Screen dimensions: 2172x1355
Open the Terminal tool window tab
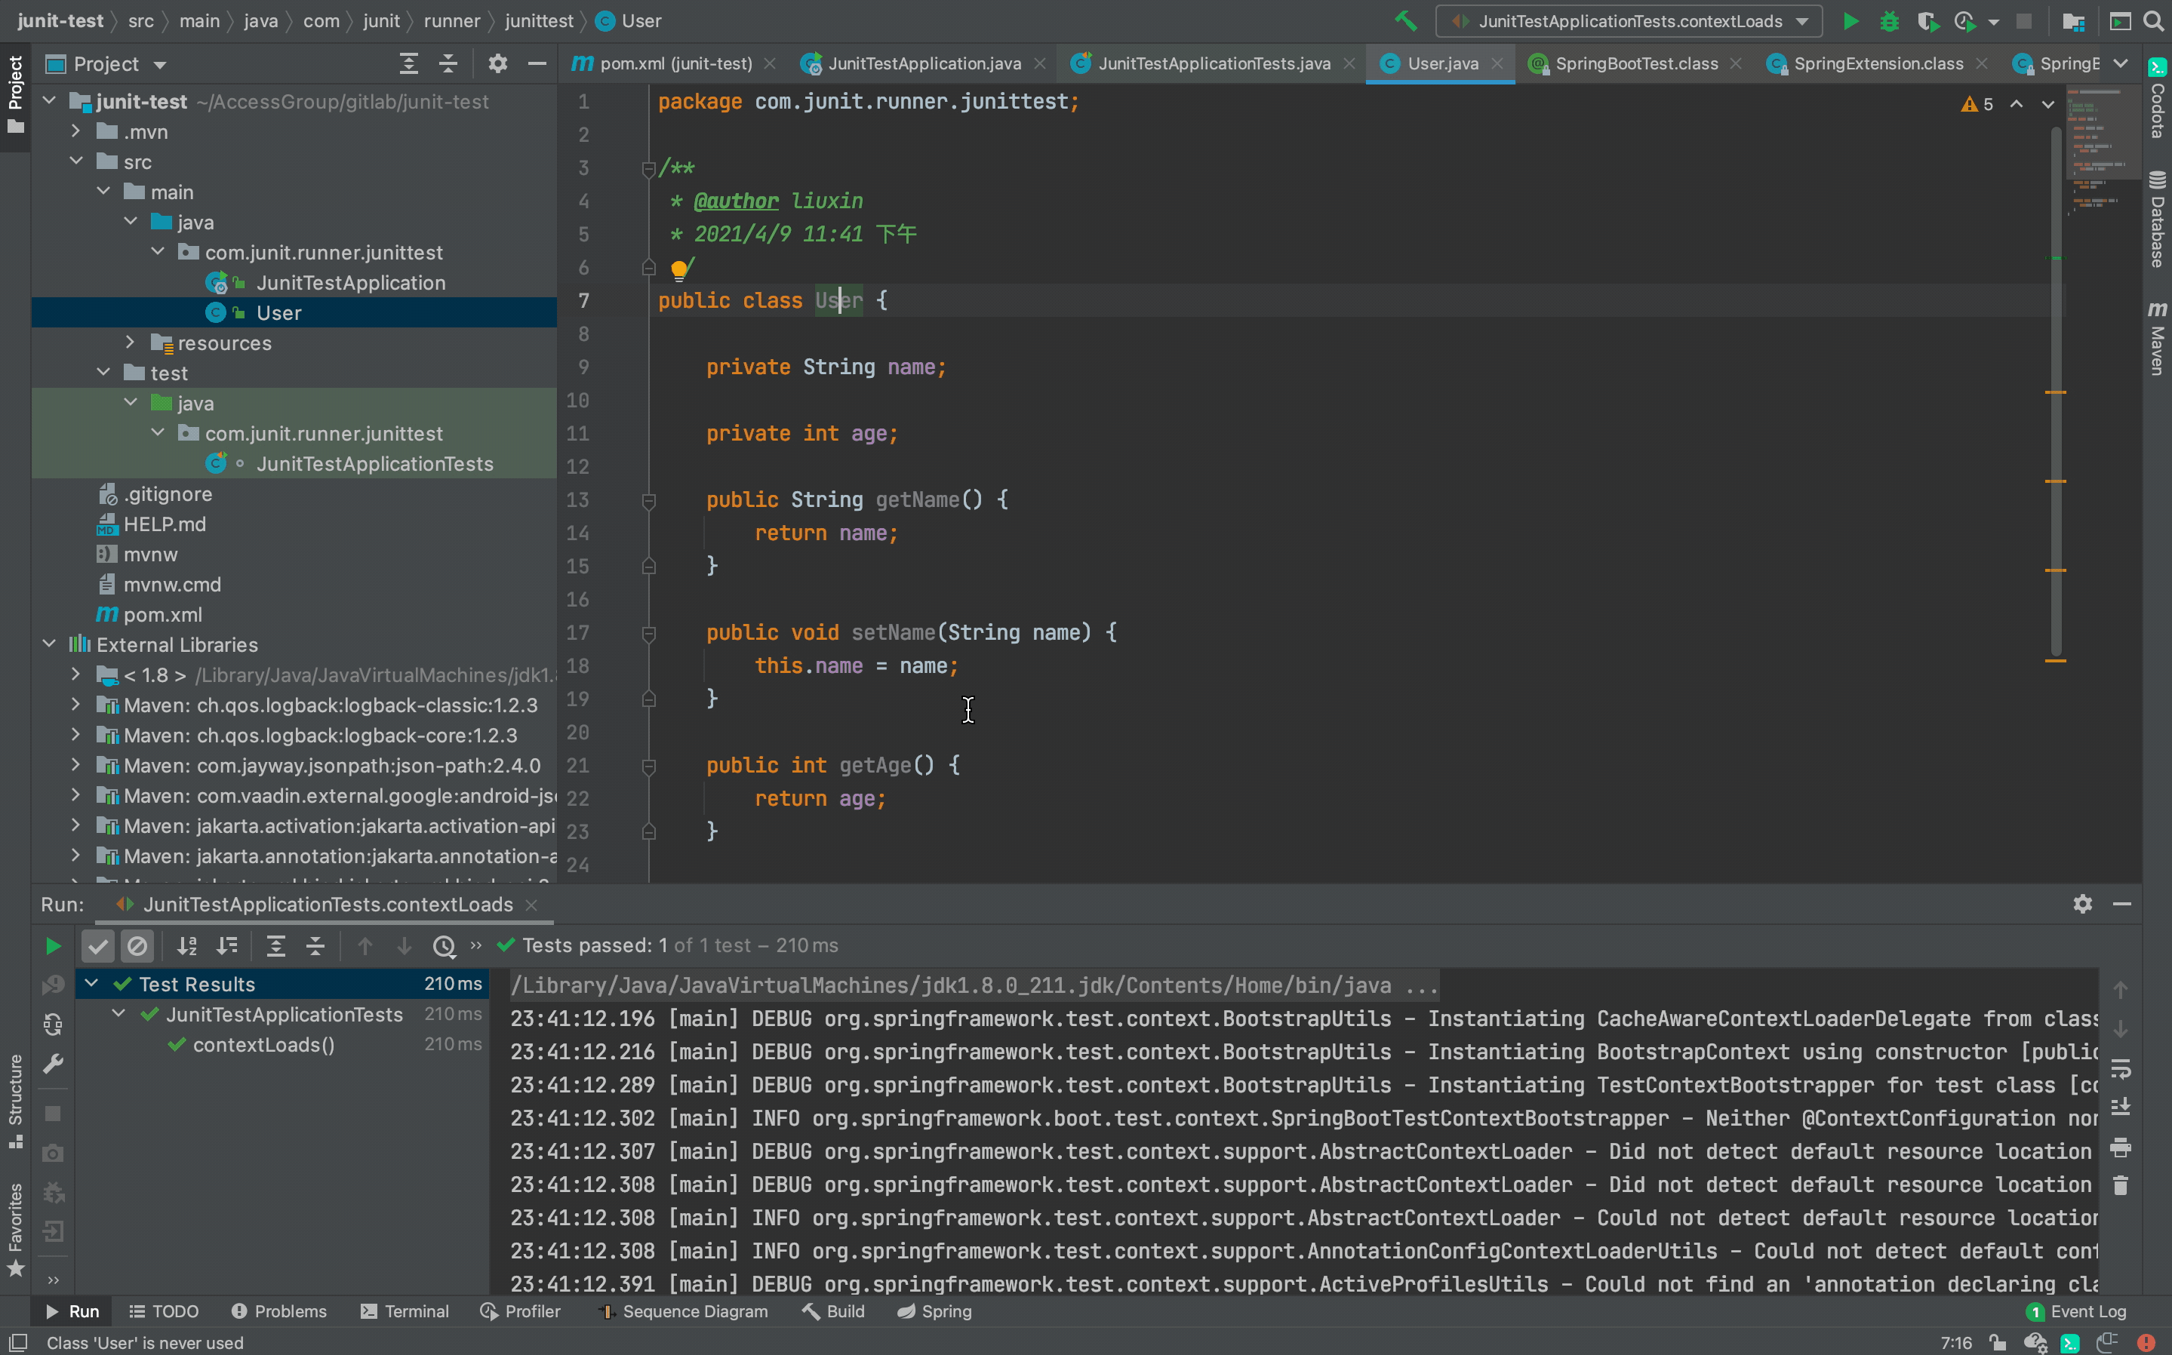pyautogui.click(x=405, y=1311)
